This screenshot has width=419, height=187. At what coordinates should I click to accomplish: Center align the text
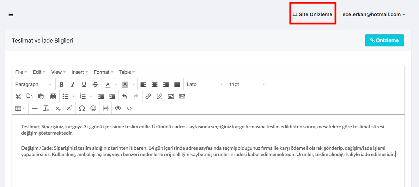coord(155,84)
